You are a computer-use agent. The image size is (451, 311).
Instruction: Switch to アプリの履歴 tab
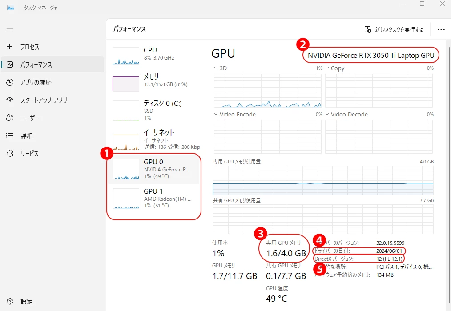(x=52, y=83)
